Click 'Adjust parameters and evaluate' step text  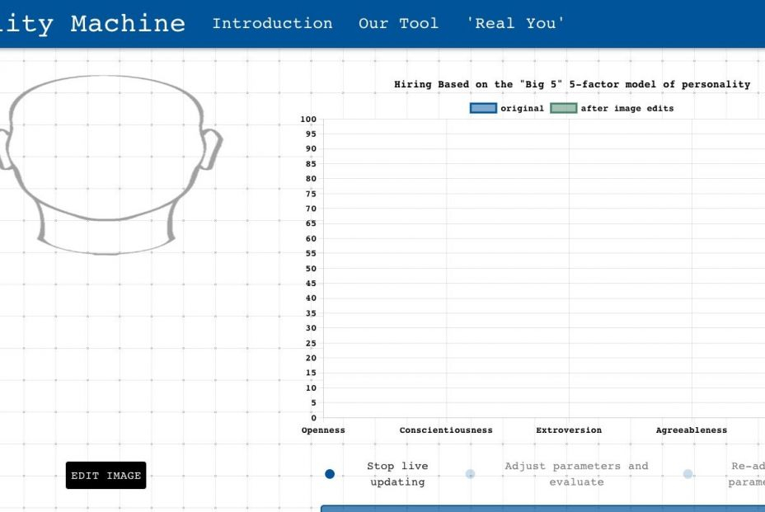point(576,474)
